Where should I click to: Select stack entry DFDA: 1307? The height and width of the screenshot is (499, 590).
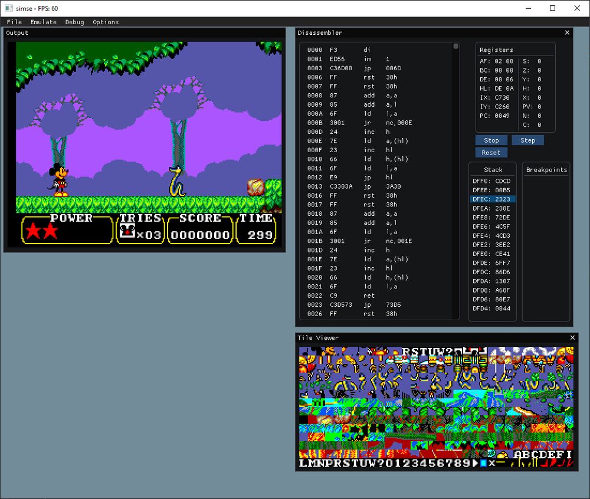click(x=492, y=281)
